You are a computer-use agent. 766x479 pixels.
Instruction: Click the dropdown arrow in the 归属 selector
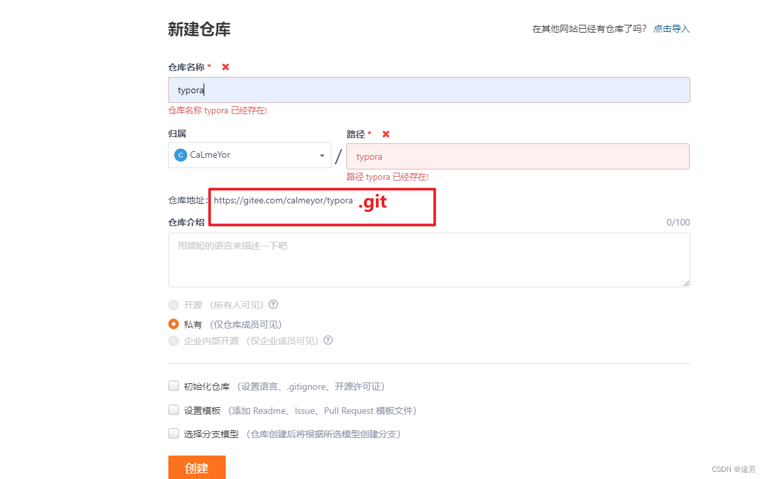[322, 154]
